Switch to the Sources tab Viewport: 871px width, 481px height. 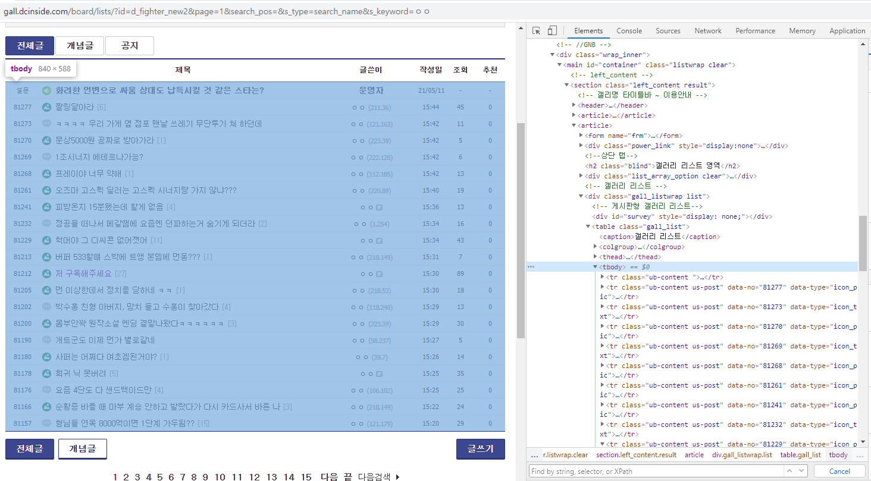pos(668,31)
